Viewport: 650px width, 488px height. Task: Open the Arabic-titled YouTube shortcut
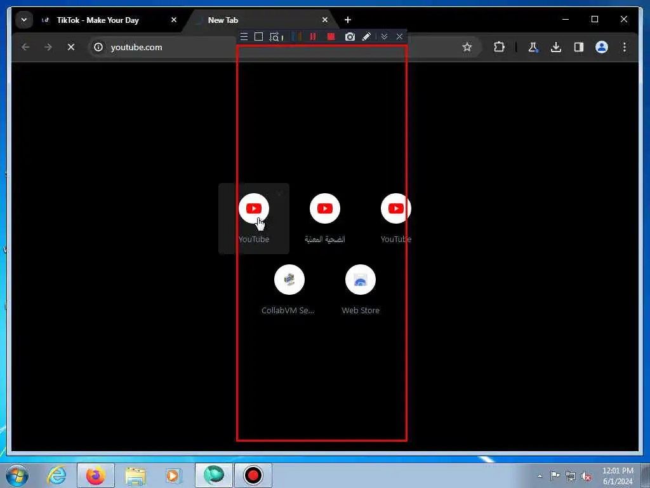pyautogui.click(x=324, y=218)
